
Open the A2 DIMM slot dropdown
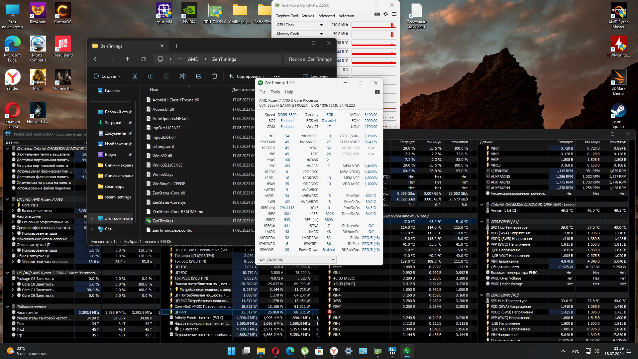pyautogui.click(x=297, y=260)
